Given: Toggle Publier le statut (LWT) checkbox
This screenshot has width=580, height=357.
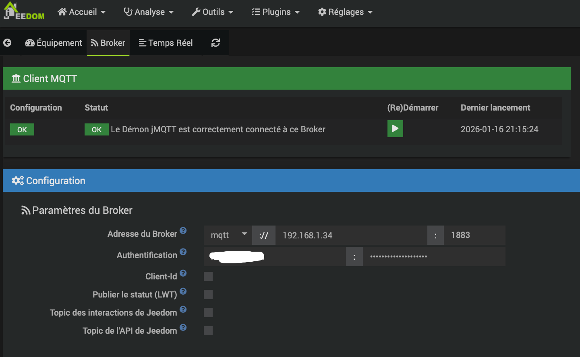Looking at the screenshot, I should (208, 294).
